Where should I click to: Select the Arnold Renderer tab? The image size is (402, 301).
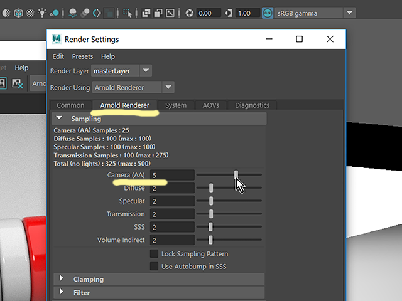(x=124, y=105)
